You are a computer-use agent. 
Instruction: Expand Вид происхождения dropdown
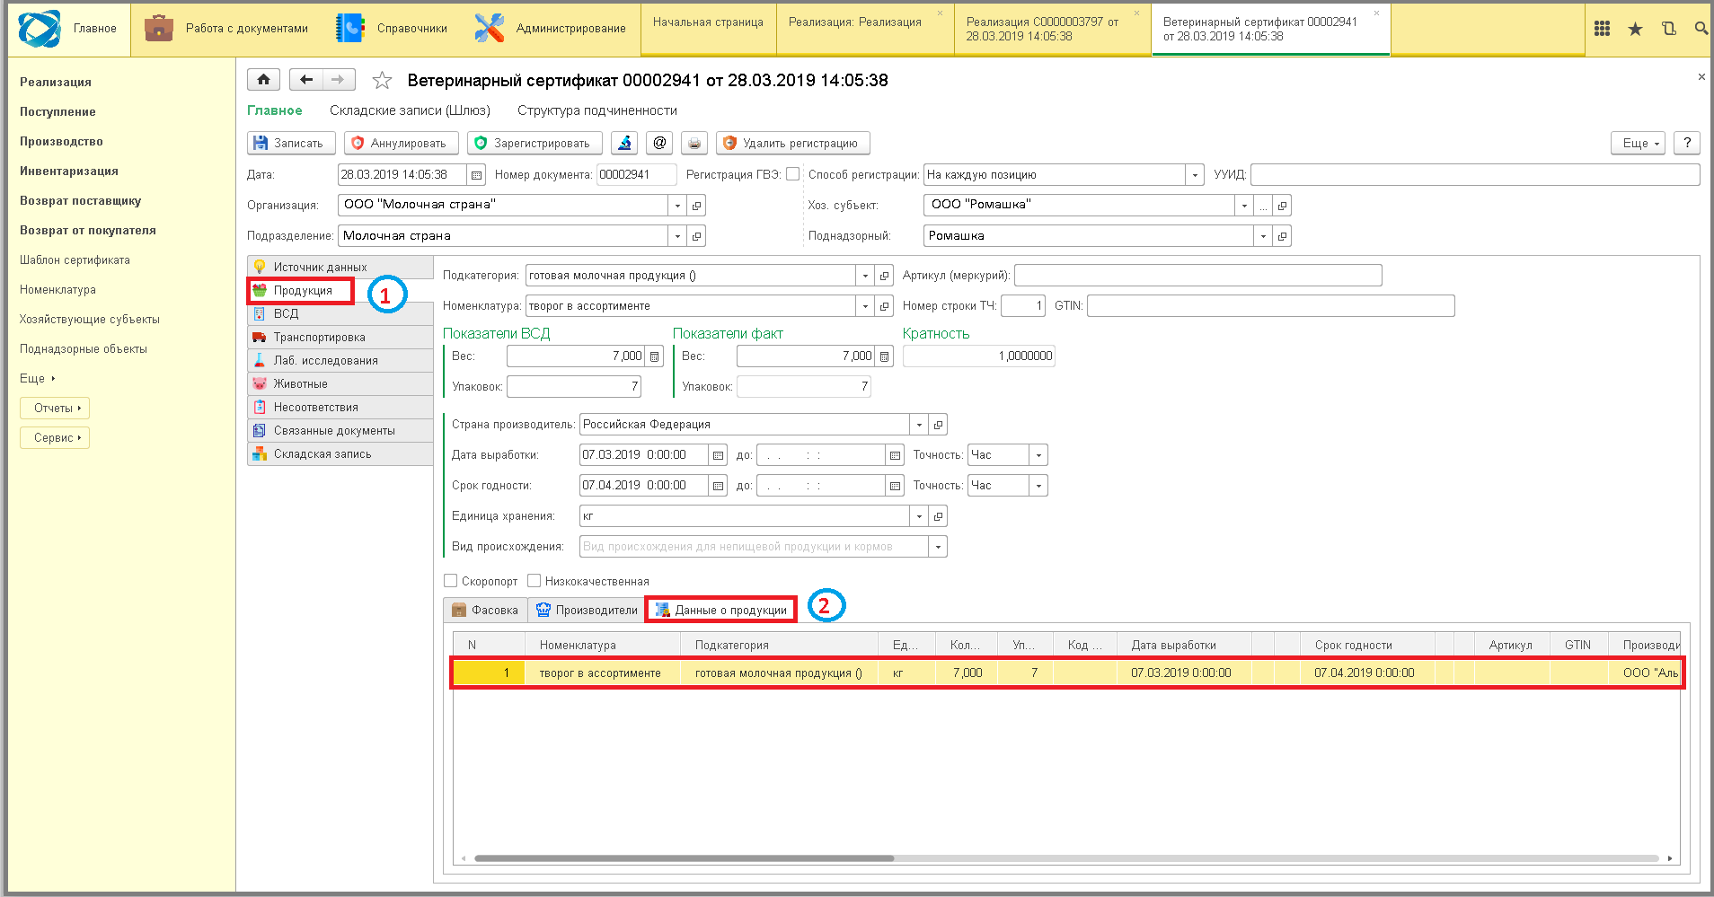coord(938,547)
